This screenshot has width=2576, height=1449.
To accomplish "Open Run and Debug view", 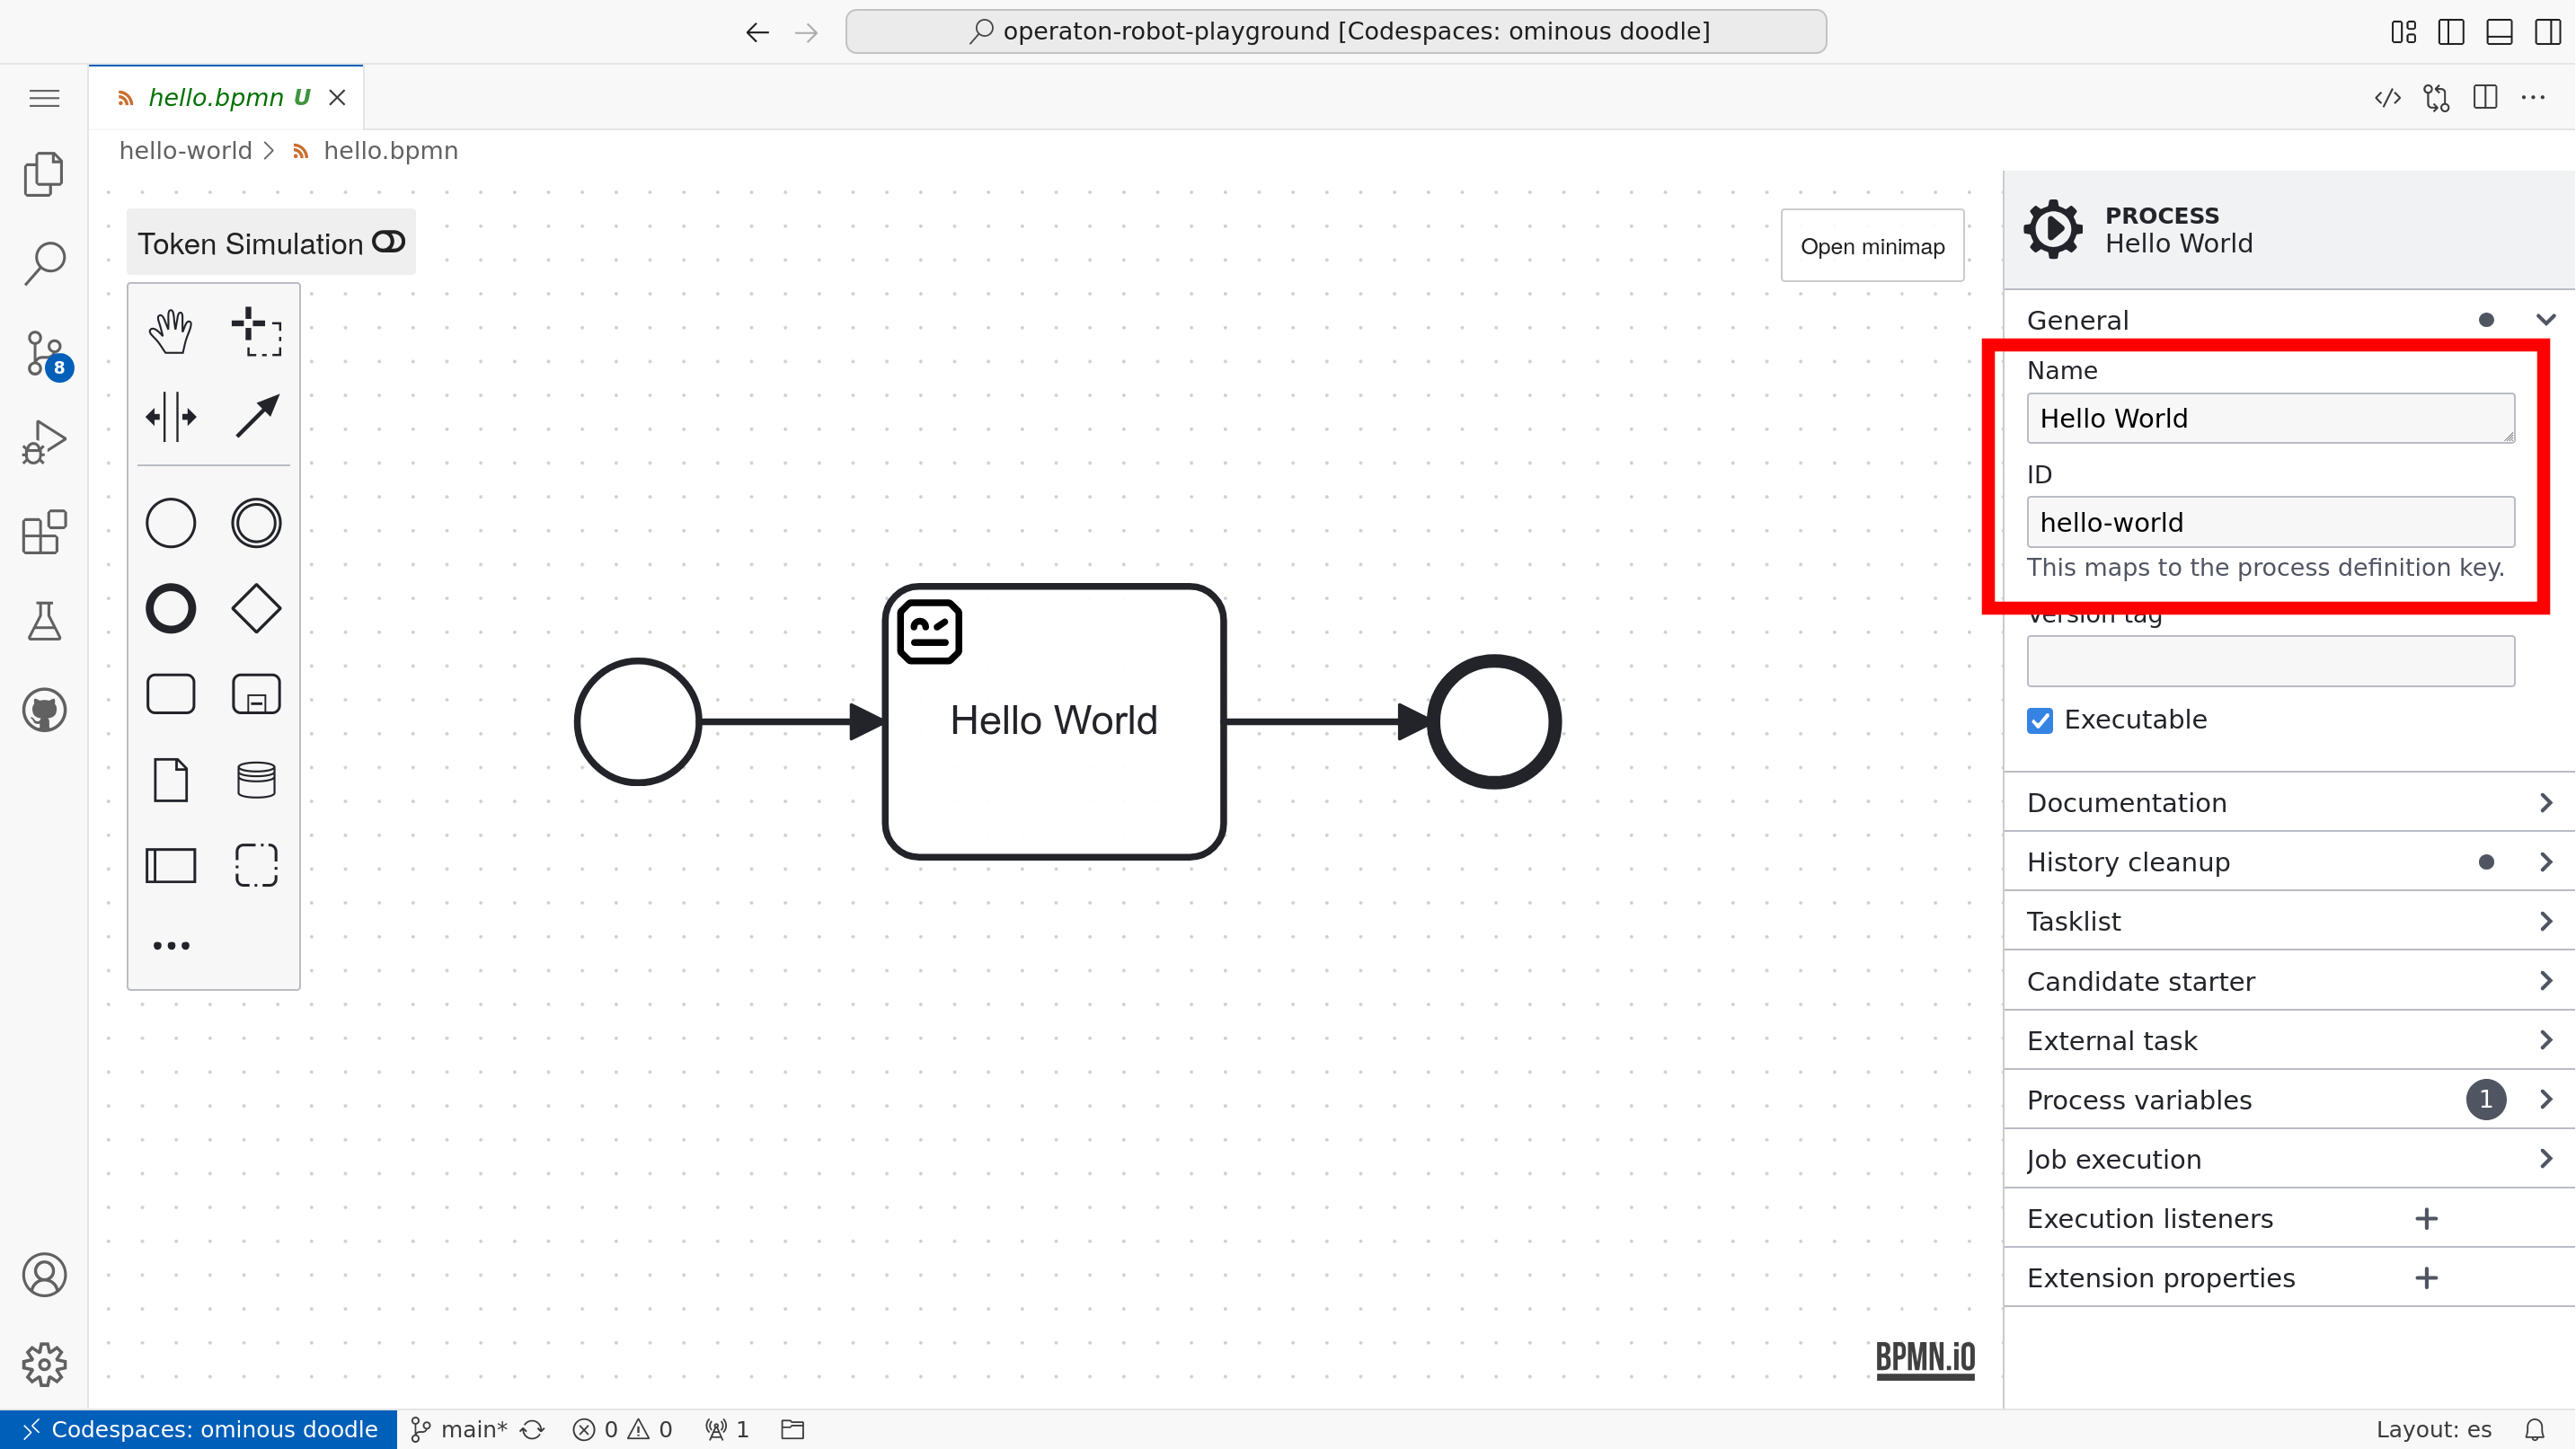I will pos(44,442).
